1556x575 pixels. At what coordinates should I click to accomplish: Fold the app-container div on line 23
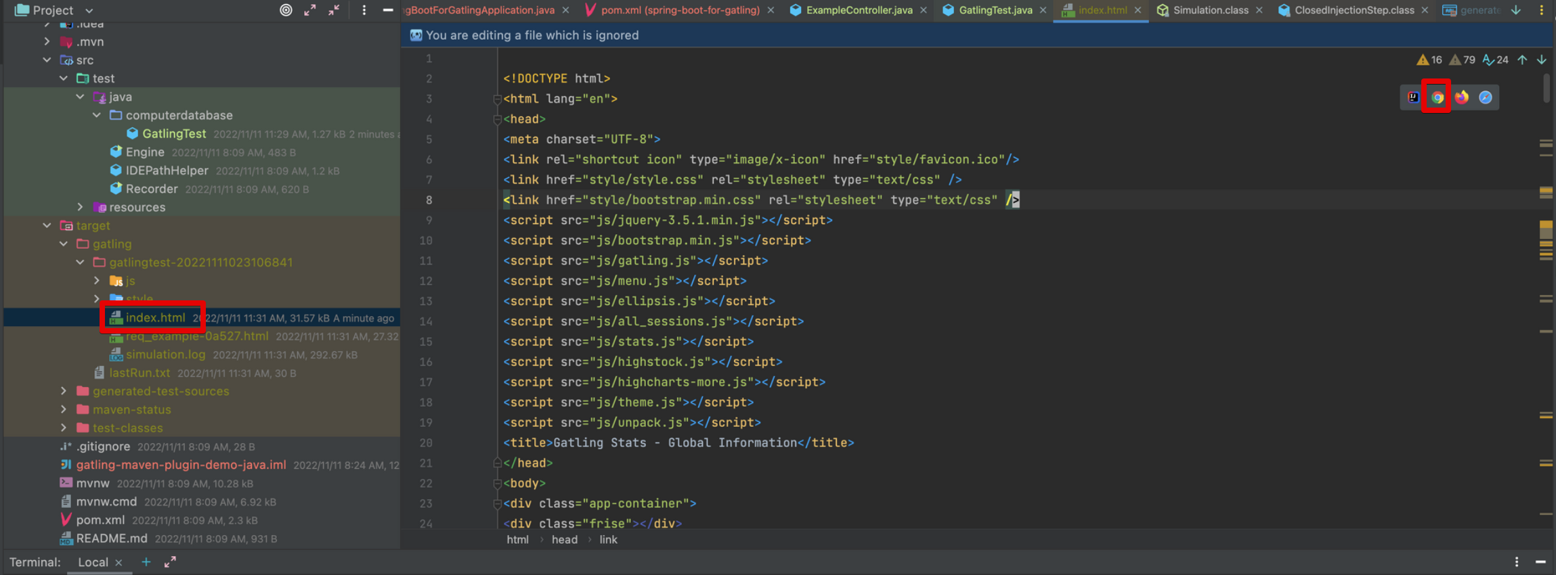coord(497,504)
